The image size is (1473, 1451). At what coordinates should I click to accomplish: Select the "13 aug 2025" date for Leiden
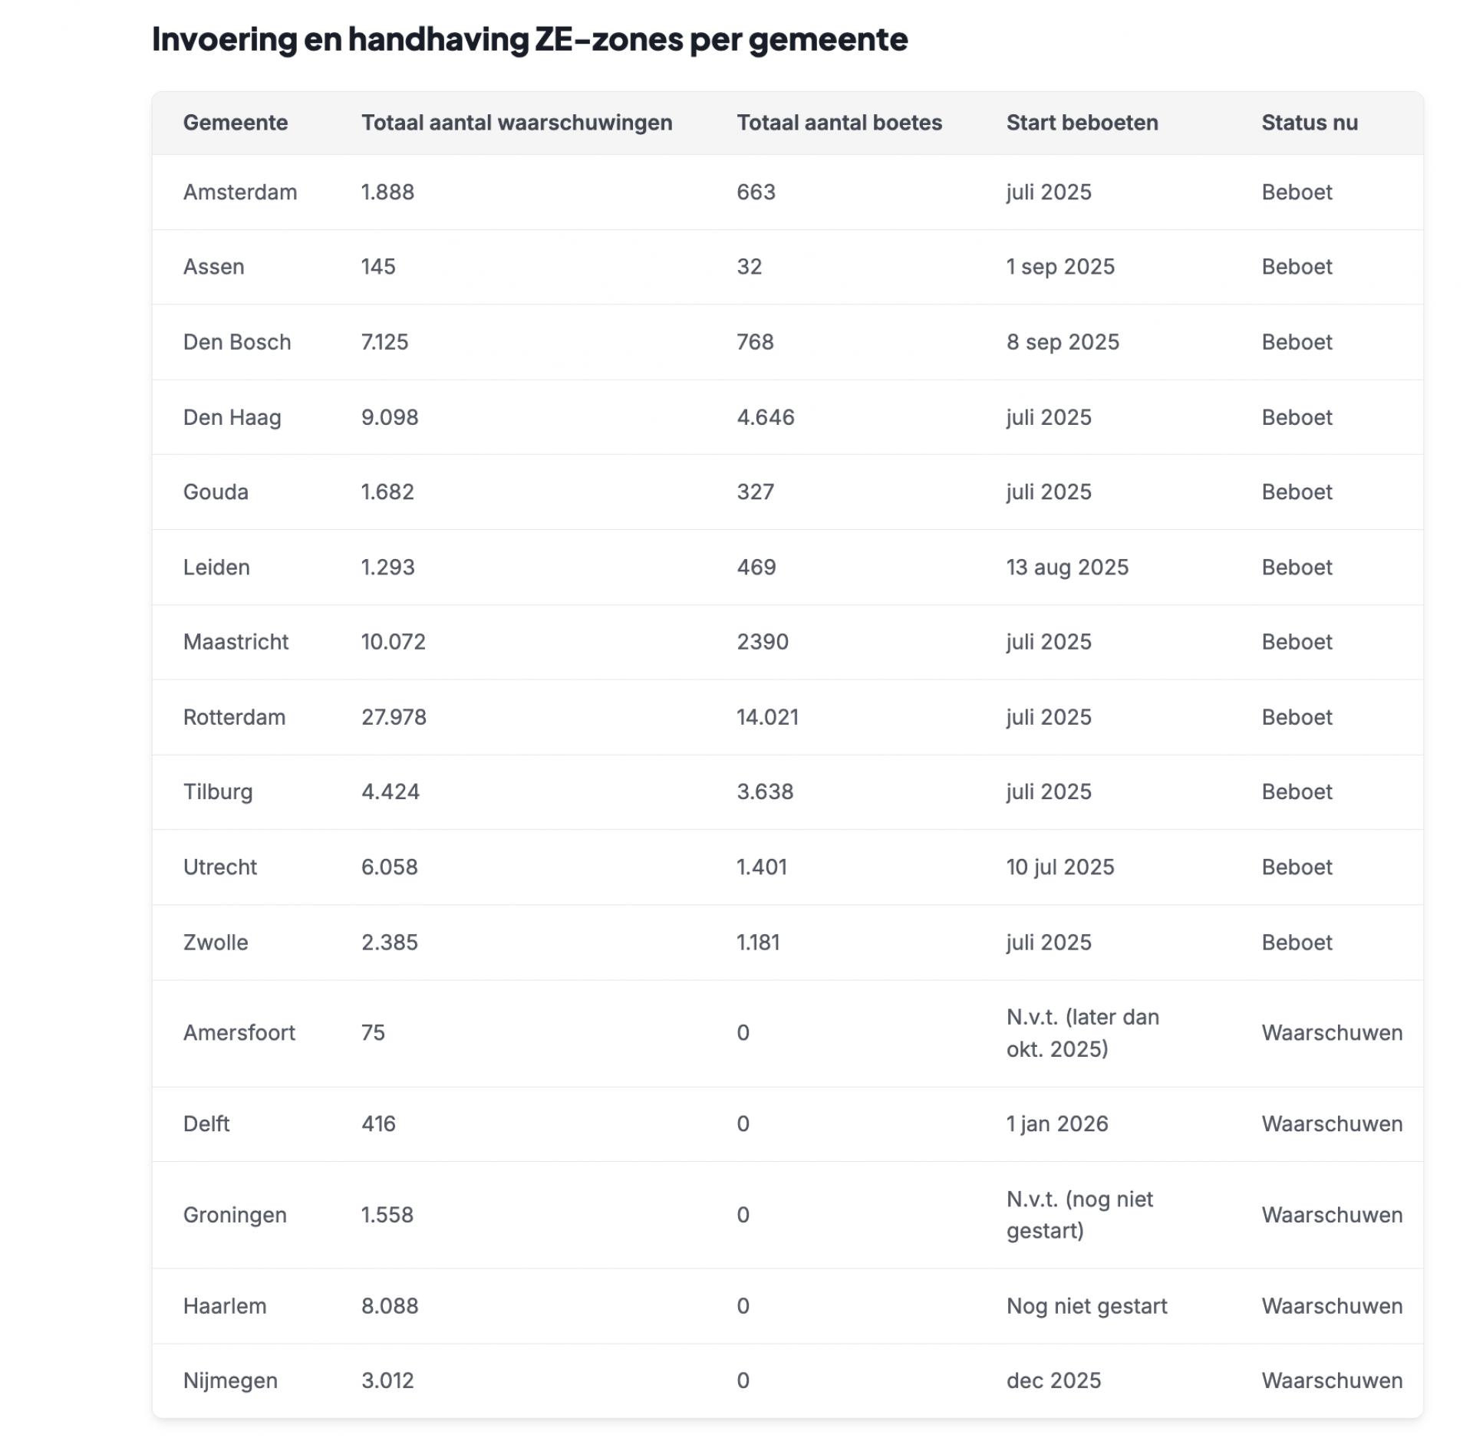1067,568
